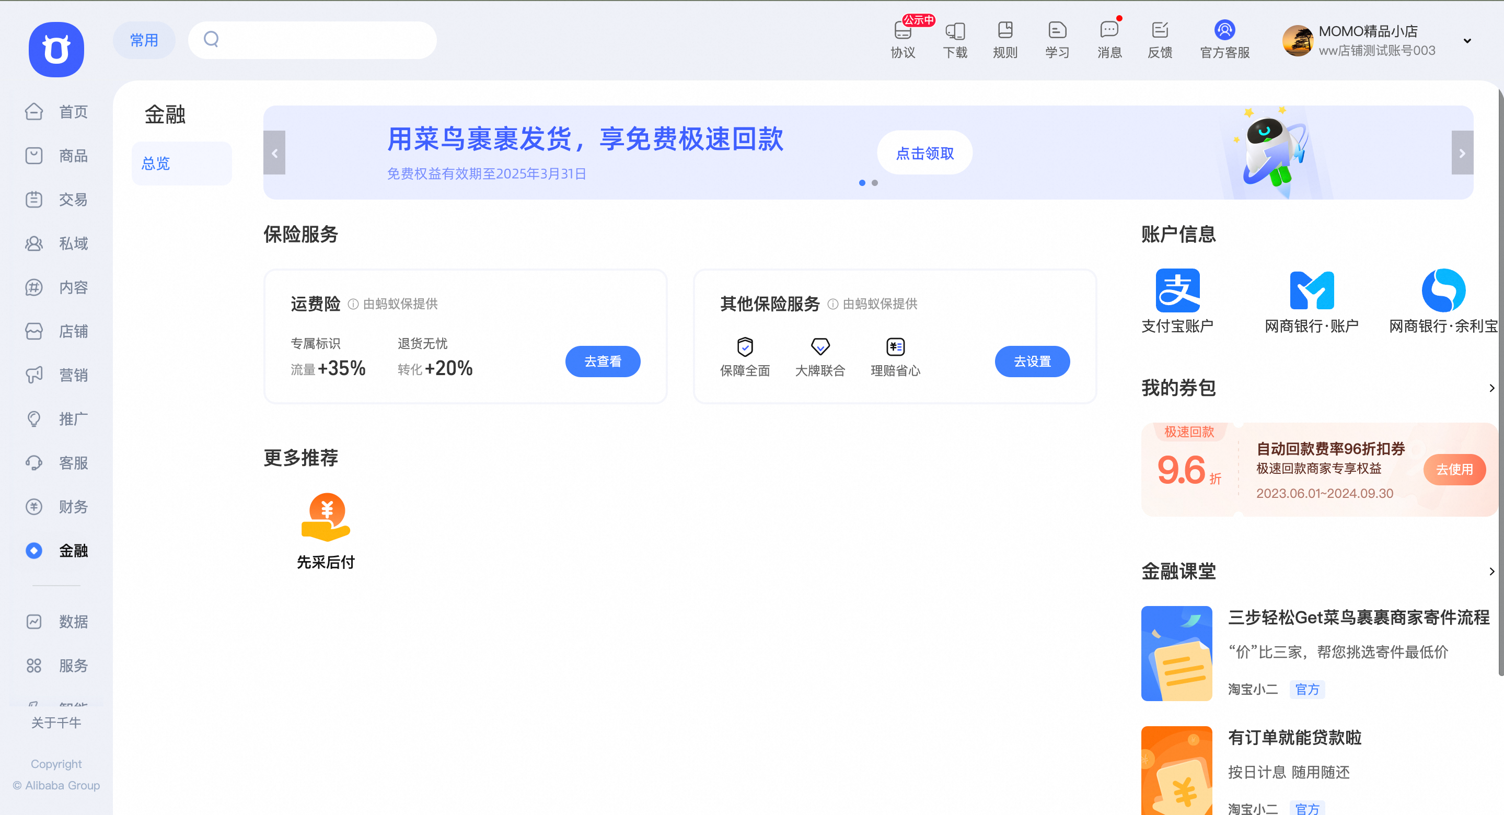1504x815 pixels.
Task: Click 去查看 for 运费险
Action: pyautogui.click(x=603, y=362)
